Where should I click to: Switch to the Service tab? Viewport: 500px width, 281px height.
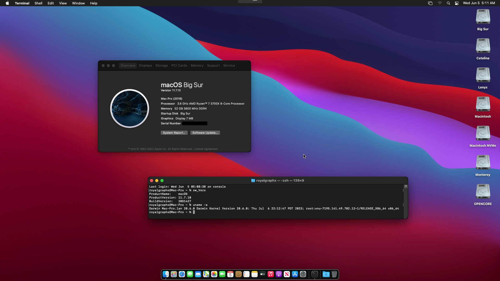tap(229, 66)
